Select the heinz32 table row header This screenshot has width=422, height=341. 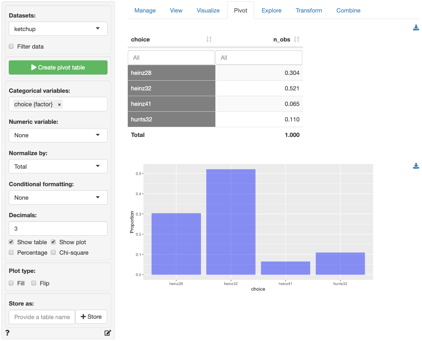[171, 88]
